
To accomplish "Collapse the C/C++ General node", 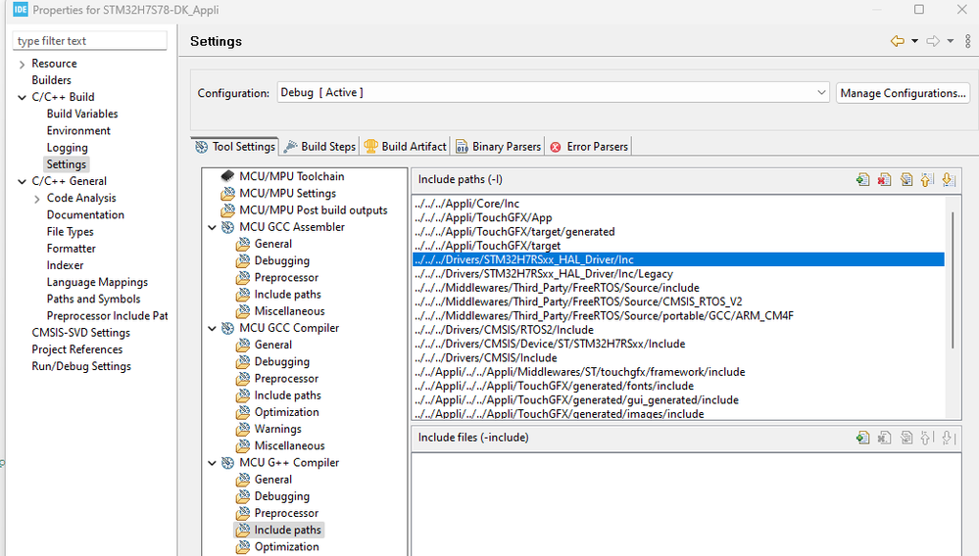I will [x=22, y=181].
